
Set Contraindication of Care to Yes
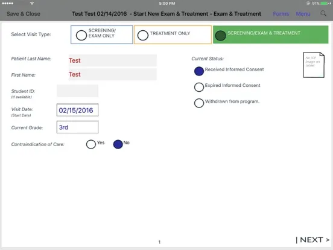[x=91, y=144]
